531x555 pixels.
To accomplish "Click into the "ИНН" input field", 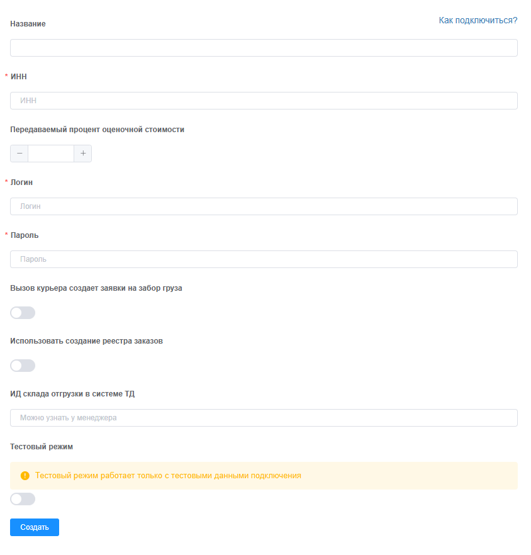I will pyautogui.click(x=264, y=101).
